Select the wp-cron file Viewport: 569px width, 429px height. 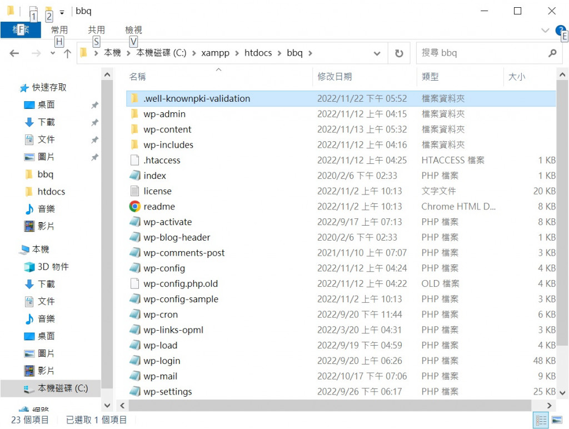coord(161,315)
